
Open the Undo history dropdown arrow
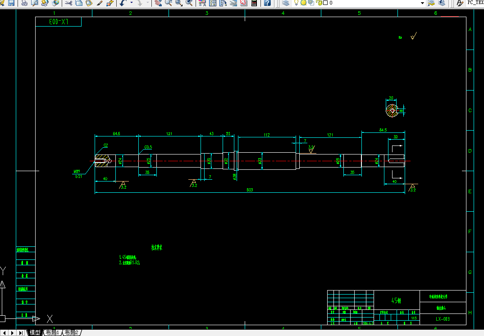click(x=132, y=3)
